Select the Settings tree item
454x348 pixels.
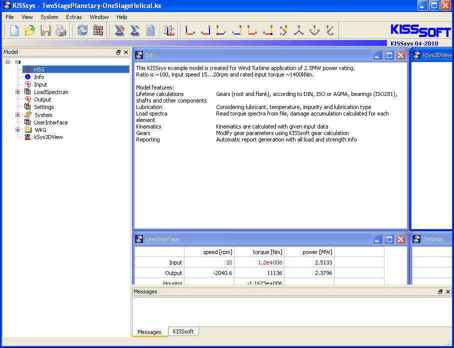[43, 107]
